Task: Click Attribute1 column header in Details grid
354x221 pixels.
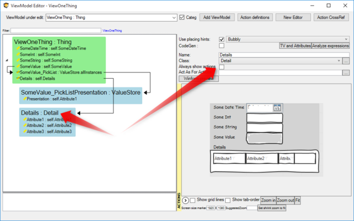Action: coord(229,158)
